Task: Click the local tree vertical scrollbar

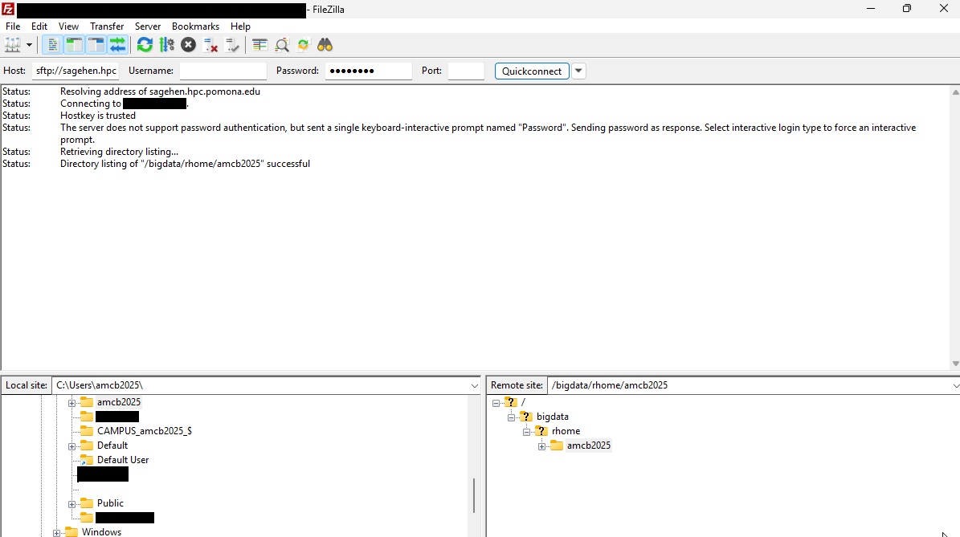Action: (x=474, y=495)
